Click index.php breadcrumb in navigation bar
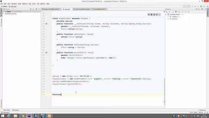Image resolution: width=209 pixels, height=118 pixels. (12, 7)
